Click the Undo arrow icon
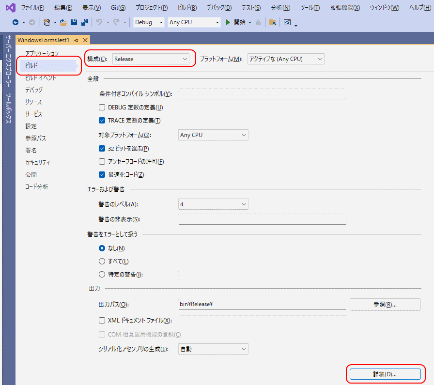The width and height of the screenshot is (434, 385). click(x=99, y=22)
